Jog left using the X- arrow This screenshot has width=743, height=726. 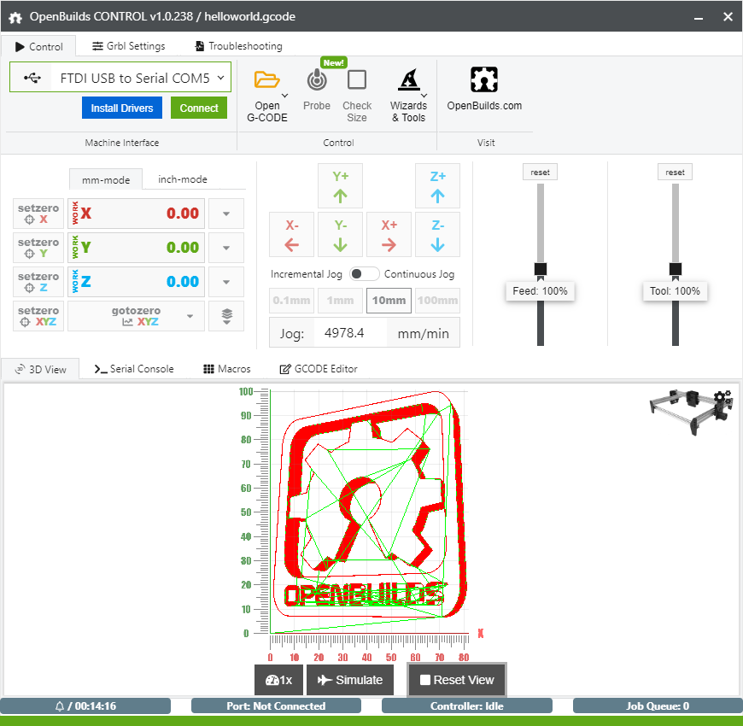click(x=291, y=235)
